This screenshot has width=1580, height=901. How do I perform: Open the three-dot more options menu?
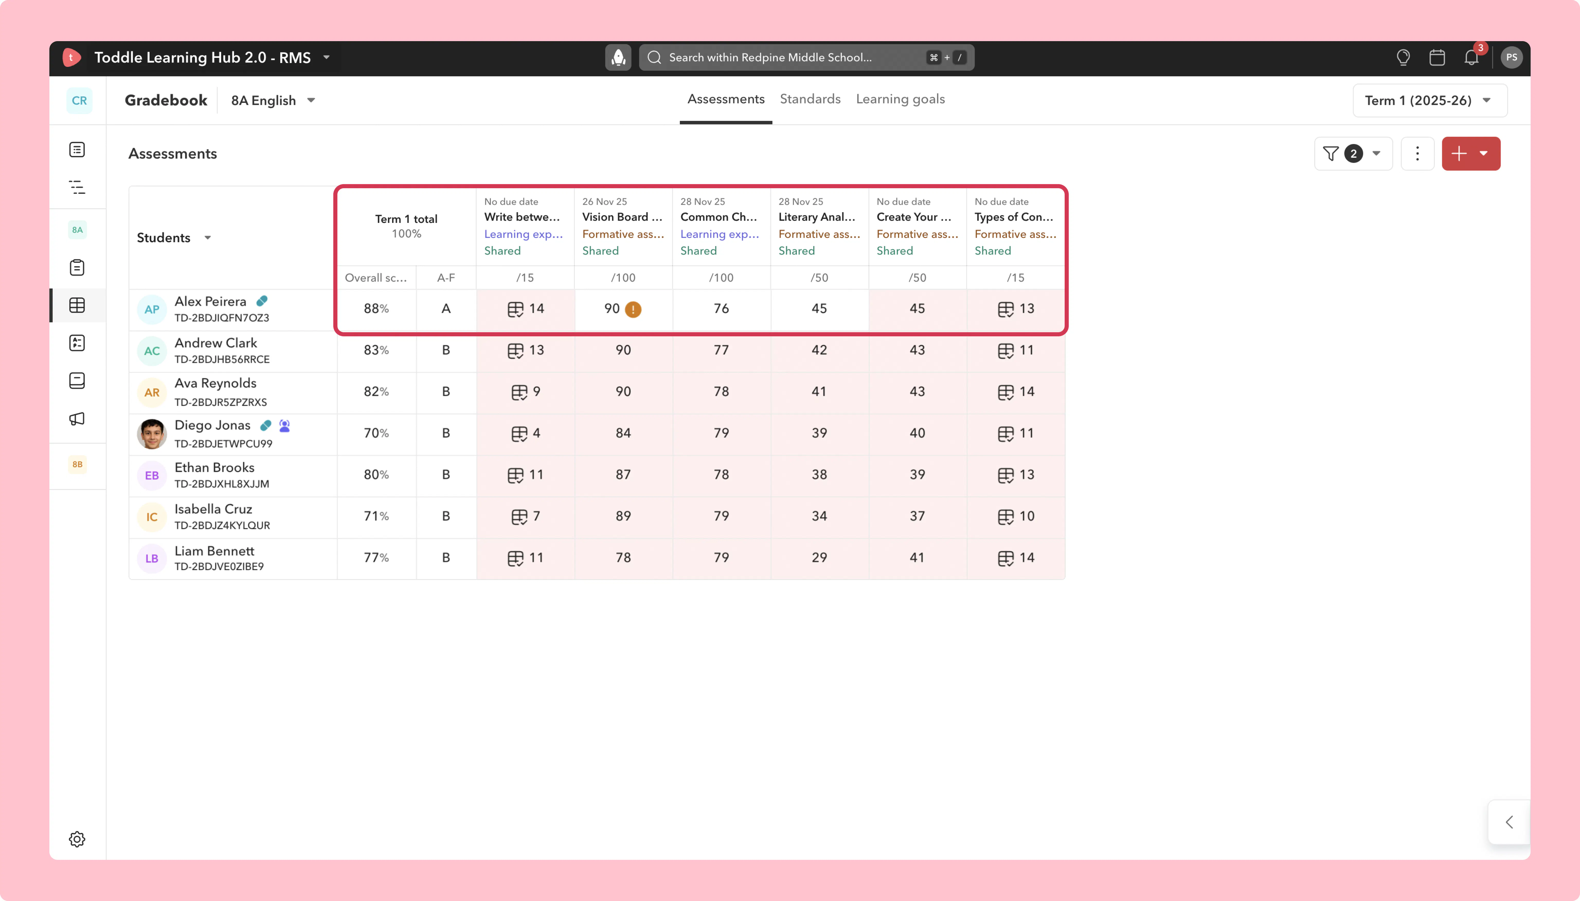pyautogui.click(x=1417, y=154)
